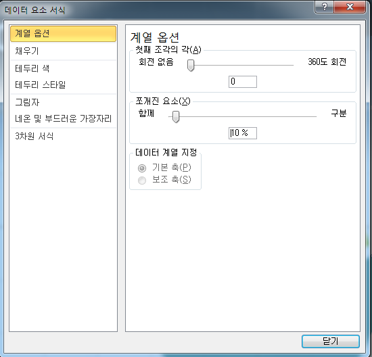372x357 pixels.
Task: Click the 첫째 조각의 각(A) group label
Action: click(x=168, y=49)
